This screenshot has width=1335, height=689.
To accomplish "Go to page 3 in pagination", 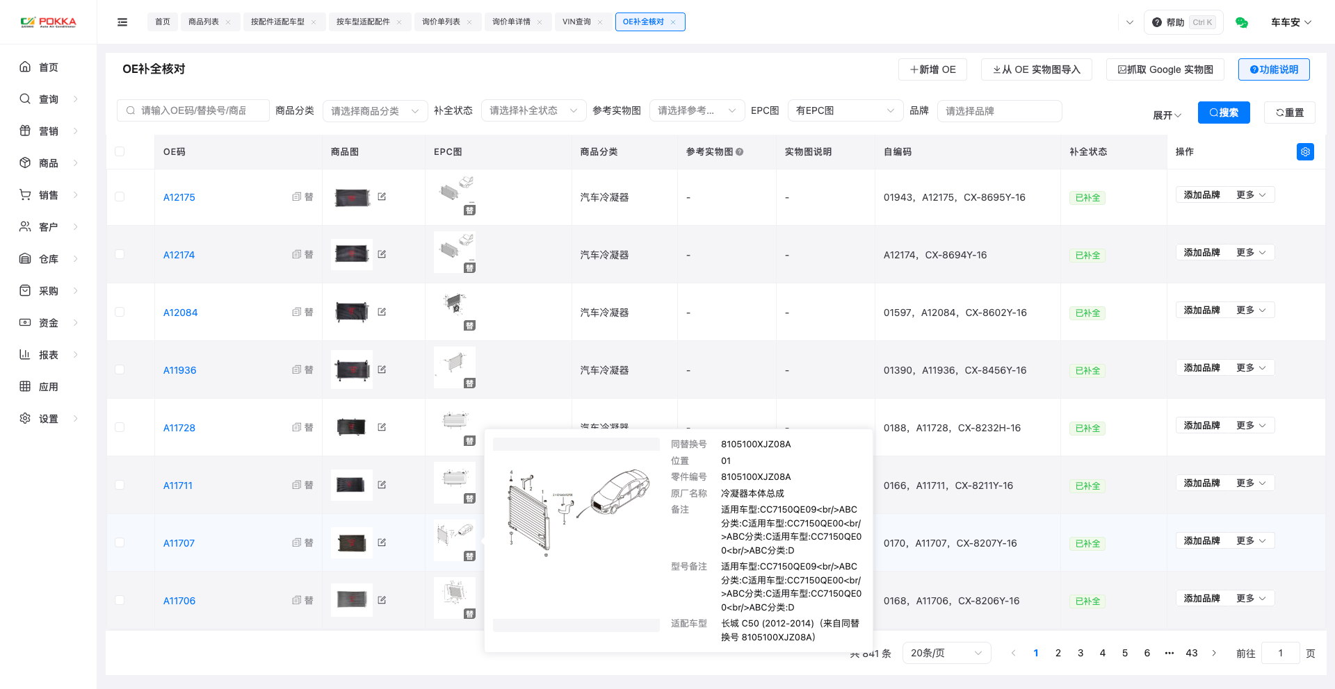I will 1081,653.
